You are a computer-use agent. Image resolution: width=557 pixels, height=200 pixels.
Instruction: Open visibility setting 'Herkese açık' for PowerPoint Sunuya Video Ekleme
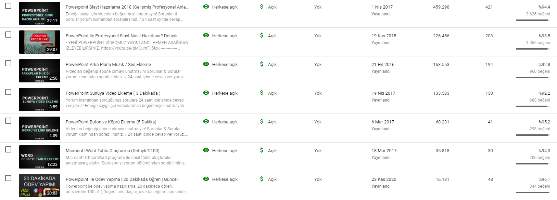tap(225, 93)
